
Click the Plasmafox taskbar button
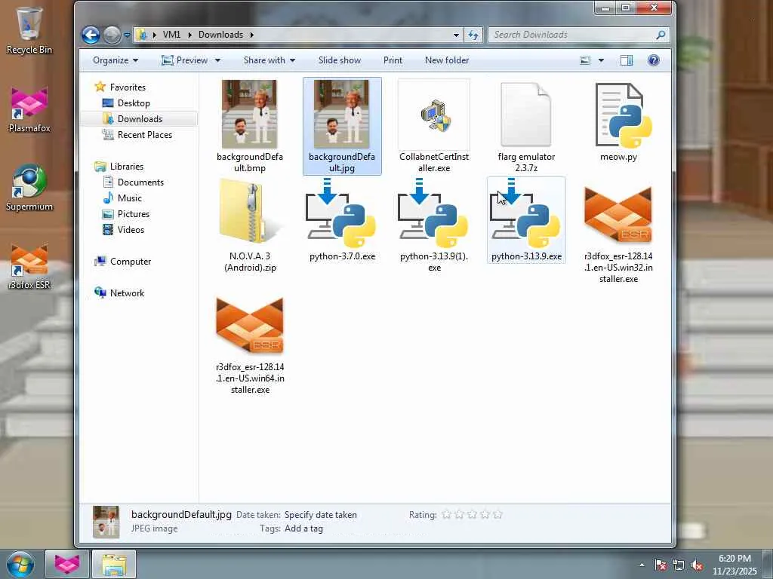point(67,564)
